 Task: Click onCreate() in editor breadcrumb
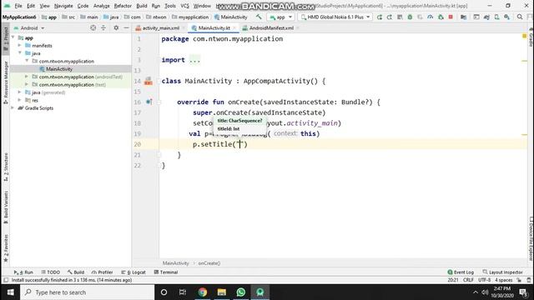[x=209, y=263]
